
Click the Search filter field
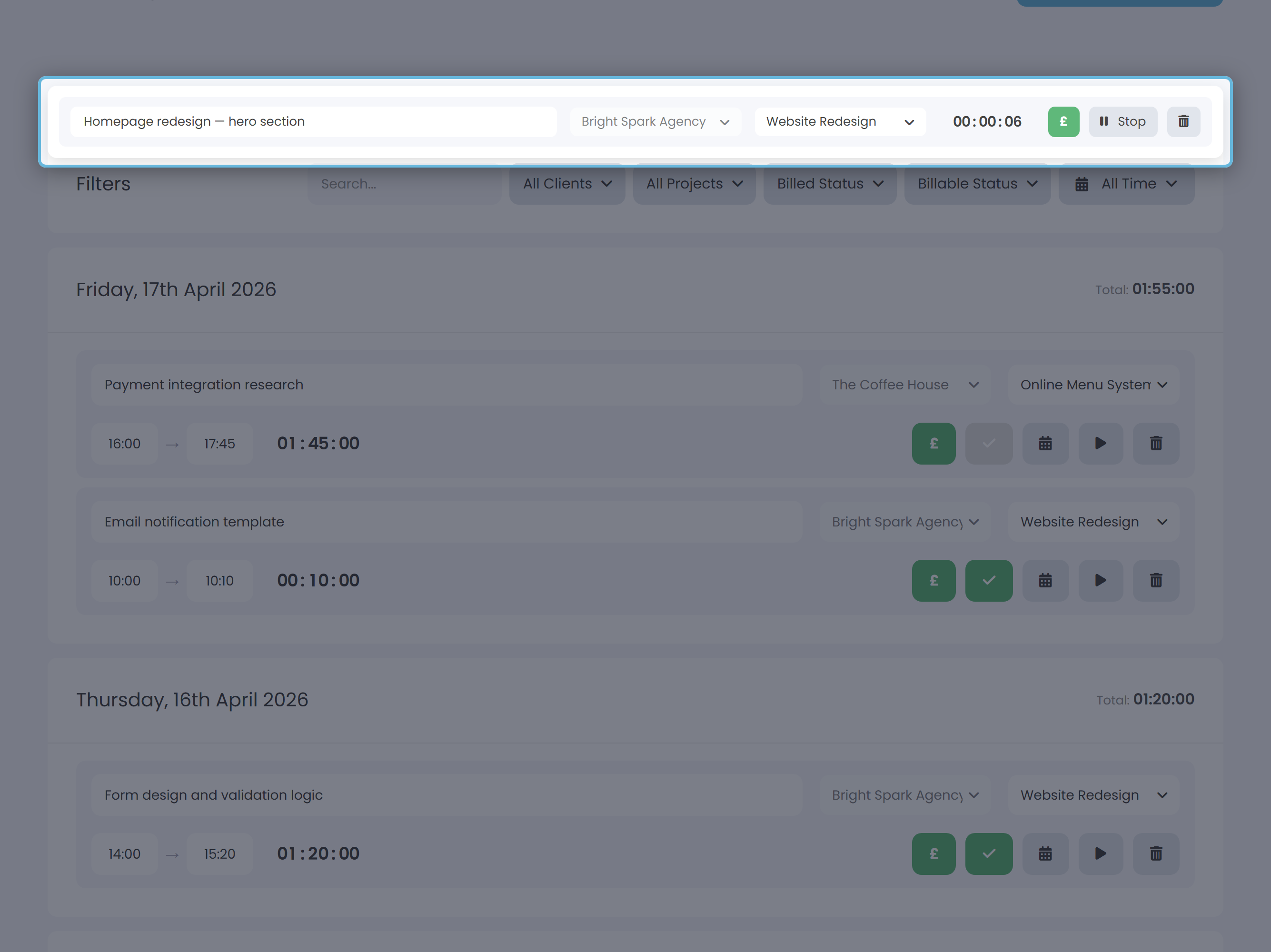405,184
